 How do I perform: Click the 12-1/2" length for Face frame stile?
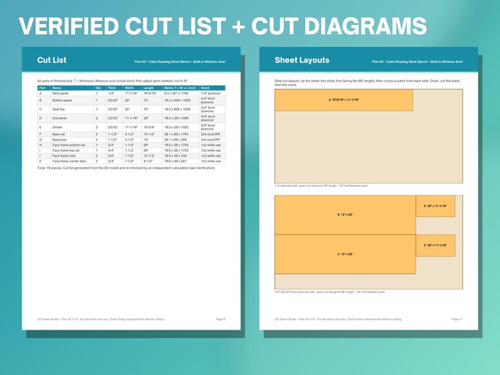point(149,156)
